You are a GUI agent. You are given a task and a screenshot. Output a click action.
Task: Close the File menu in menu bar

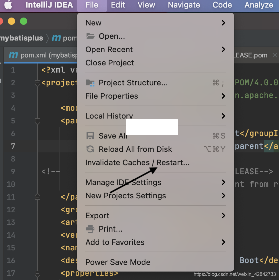92,5
